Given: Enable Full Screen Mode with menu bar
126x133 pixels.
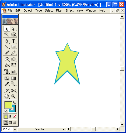Looking at the screenshot, I should point(10,123).
